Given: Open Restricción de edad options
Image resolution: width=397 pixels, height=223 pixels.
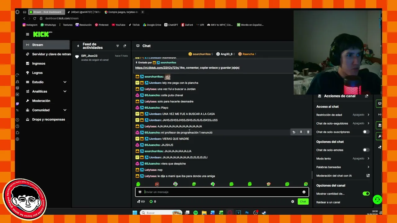Looking at the screenshot, I should pos(343,115).
